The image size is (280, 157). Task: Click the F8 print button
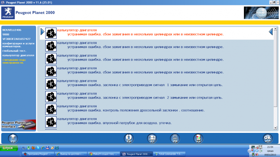[x=175, y=138]
